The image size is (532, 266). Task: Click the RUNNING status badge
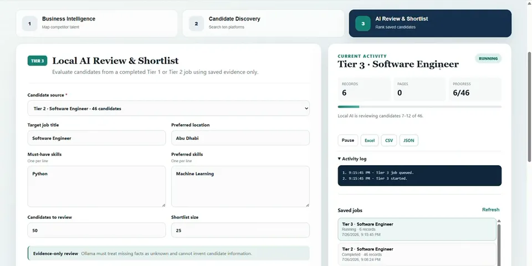click(x=488, y=58)
